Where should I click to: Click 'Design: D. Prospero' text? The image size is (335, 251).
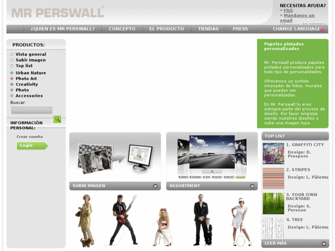[300, 154]
